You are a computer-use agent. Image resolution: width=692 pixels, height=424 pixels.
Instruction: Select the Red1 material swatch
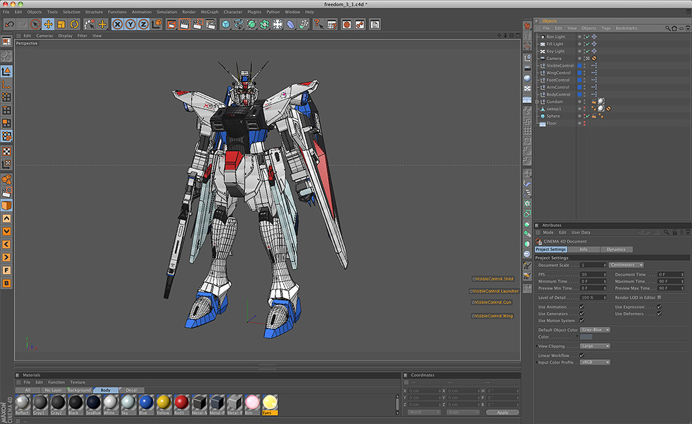180,403
